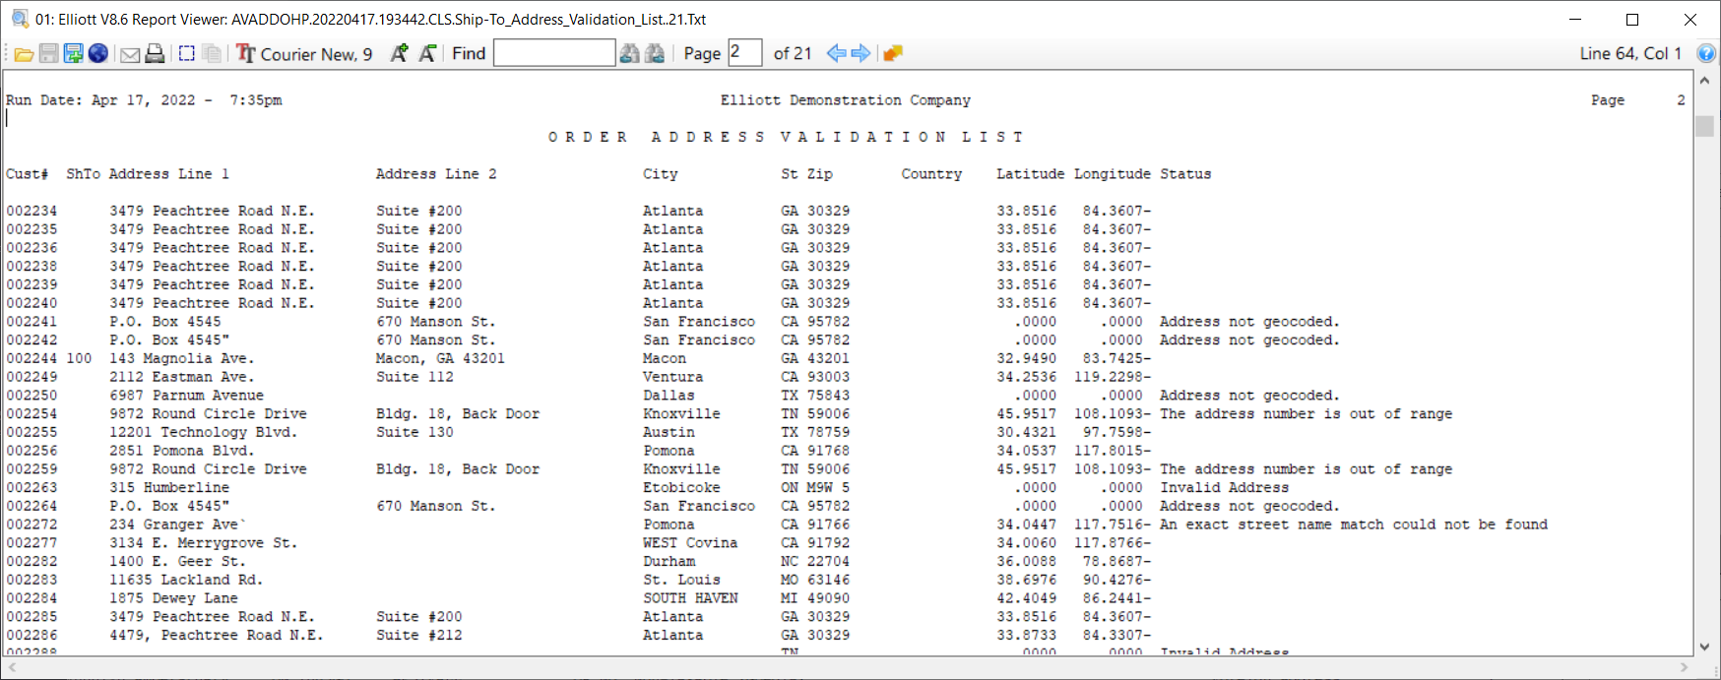Click 'St. Louis' city entry

(681, 580)
